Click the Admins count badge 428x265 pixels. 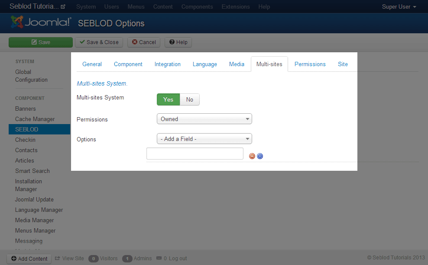(127, 259)
